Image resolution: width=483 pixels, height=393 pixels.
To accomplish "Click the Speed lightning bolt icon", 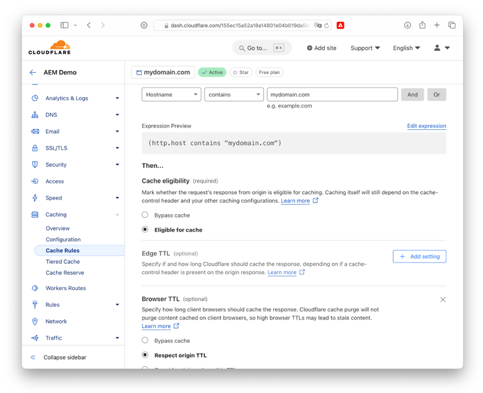I will point(35,198).
